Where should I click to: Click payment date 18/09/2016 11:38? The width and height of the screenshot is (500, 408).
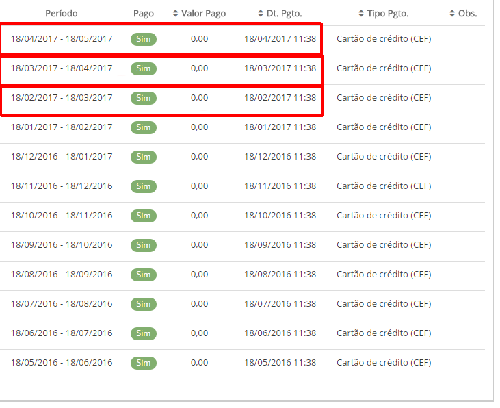(280, 245)
